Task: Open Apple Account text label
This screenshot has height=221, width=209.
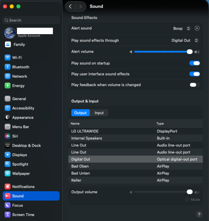Action: pyautogui.click(x=29, y=36)
